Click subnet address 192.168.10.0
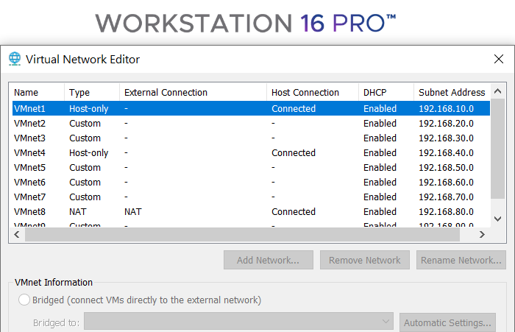Viewport: 515px width, 332px height. 446,109
